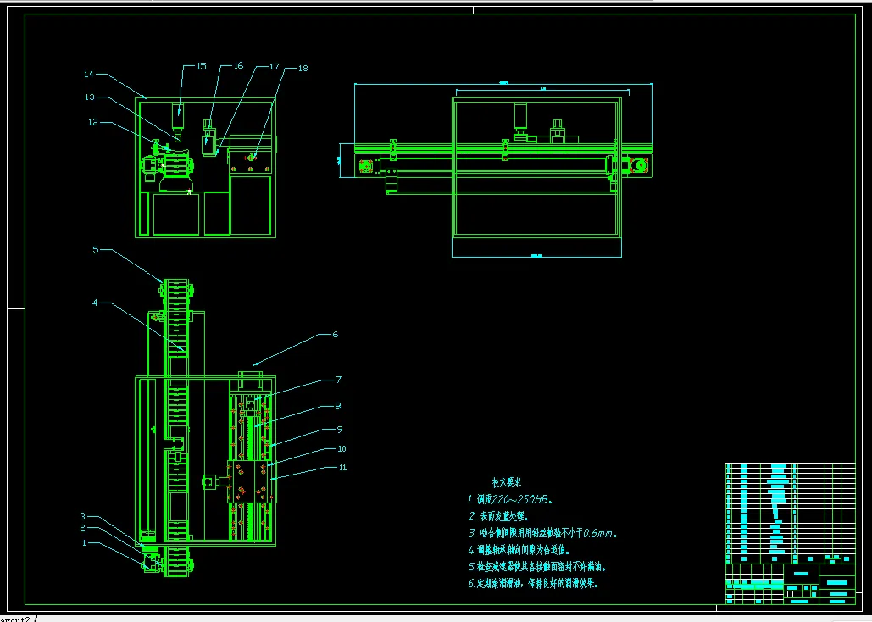Select note 6 '定期涂润滑油'
Screen dimensions: 872x622
tap(534, 584)
